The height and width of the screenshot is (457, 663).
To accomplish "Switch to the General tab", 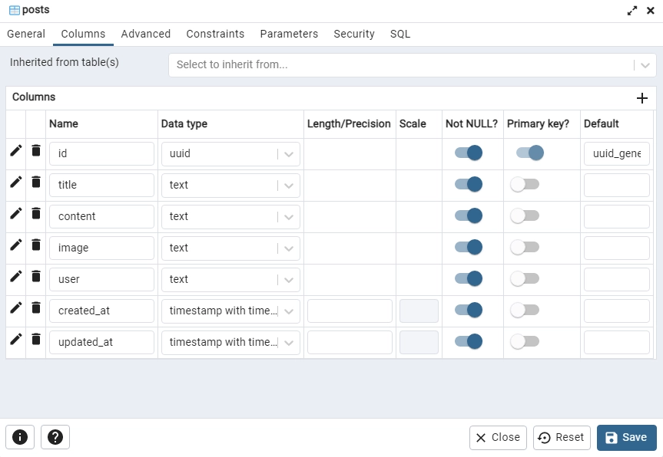I will tap(26, 34).
